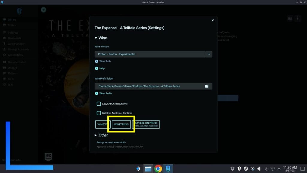The image size is (307, 173).
Task: Open game settings sliders icon
Action: 290,18
